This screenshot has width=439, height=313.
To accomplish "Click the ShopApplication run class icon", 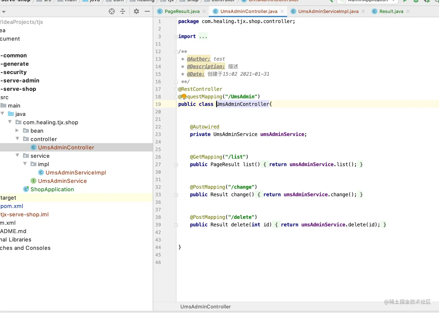I will point(26,189).
